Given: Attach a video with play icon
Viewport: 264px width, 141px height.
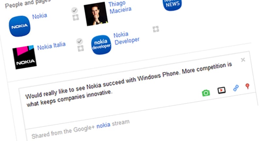Looking at the screenshot, I should coord(221,90).
